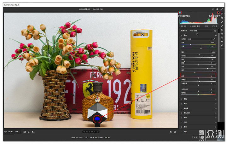The height and width of the screenshot is (144, 227).
Task: Click the exposure value field -0.20
Action: pyautogui.click(x=213, y=52)
